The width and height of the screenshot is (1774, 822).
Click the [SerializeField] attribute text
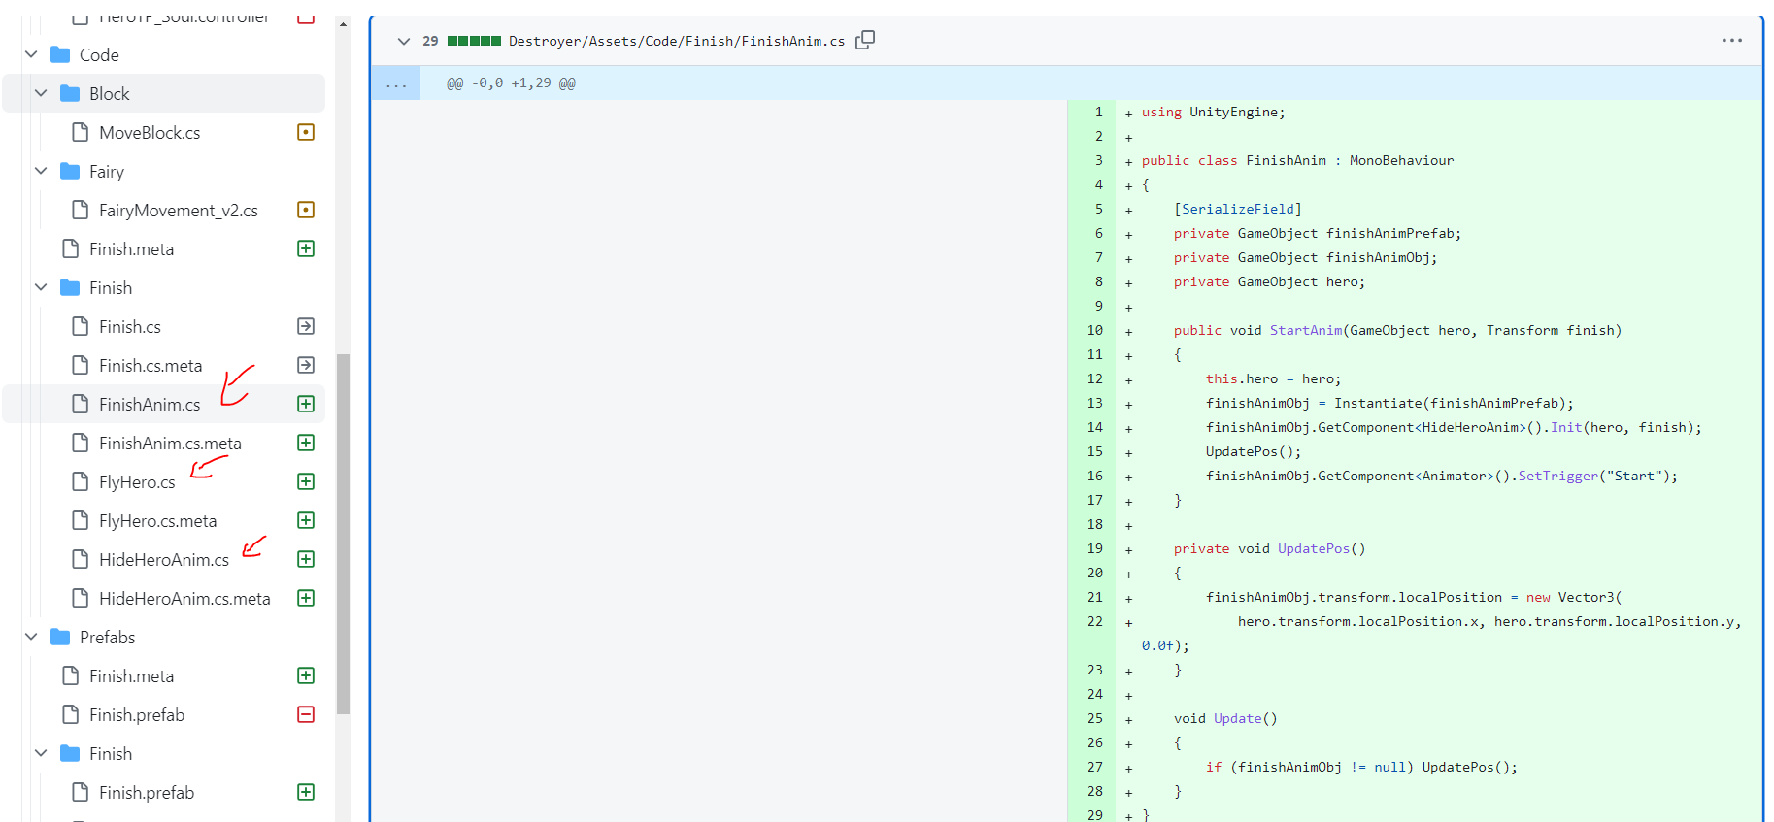pyautogui.click(x=1238, y=209)
